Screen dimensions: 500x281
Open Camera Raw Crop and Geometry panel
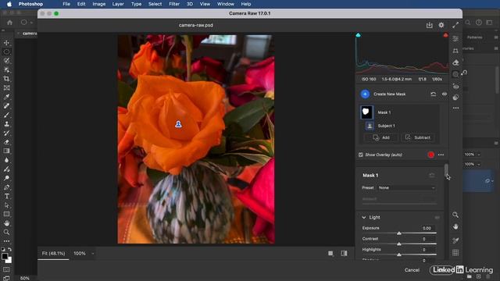pyautogui.click(x=455, y=51)
